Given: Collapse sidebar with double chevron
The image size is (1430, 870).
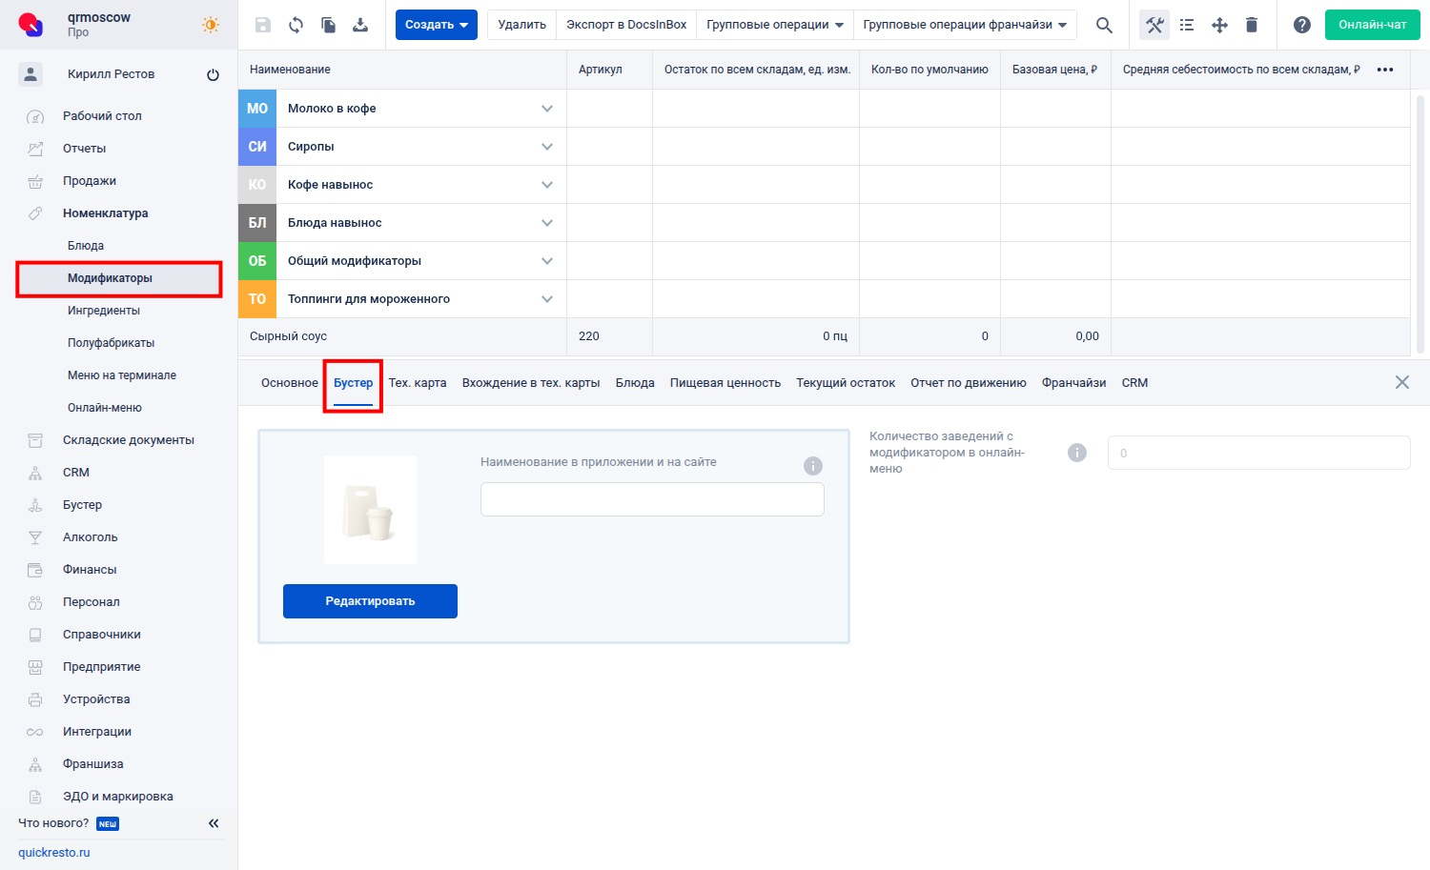Looking at the screenshot, I should pos(214,823).
